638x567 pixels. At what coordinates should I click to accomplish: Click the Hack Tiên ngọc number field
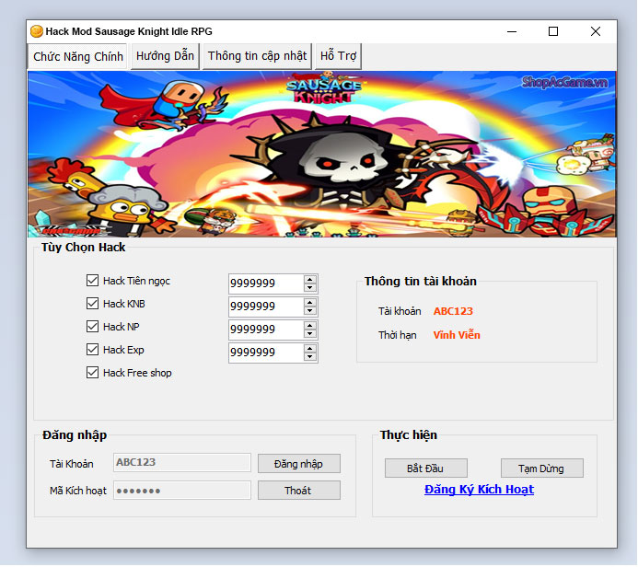tap(266, 283)
